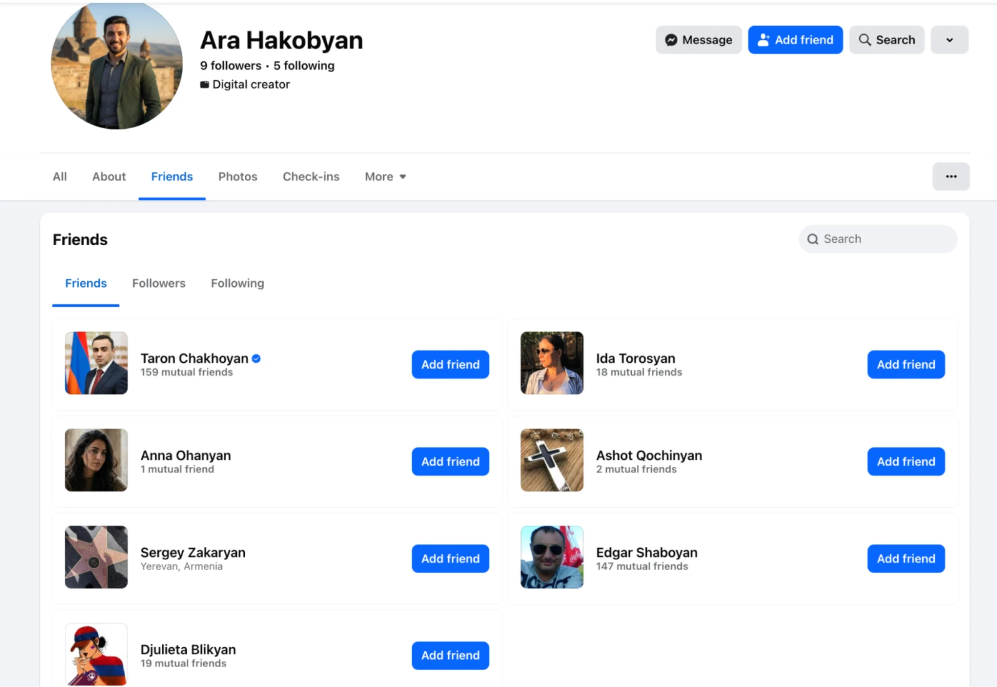Open Taron Chakhoyan's name link

pos(194,358)
